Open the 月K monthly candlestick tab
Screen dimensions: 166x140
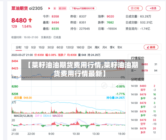click(x=105, y=47)
